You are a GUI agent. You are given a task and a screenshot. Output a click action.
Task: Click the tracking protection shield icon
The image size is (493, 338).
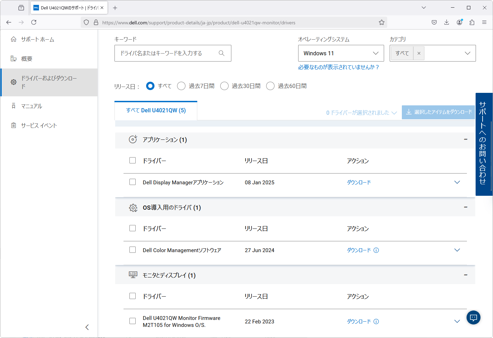coord(87,23)
